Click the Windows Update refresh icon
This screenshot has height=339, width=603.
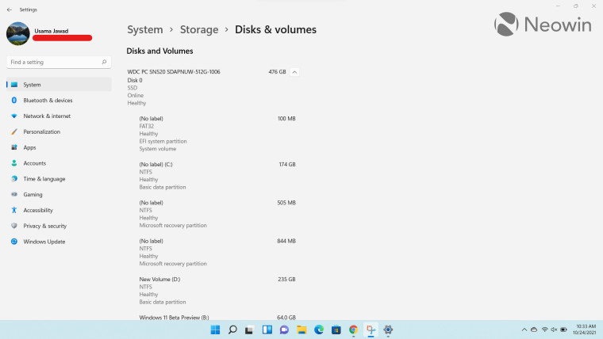14,242
